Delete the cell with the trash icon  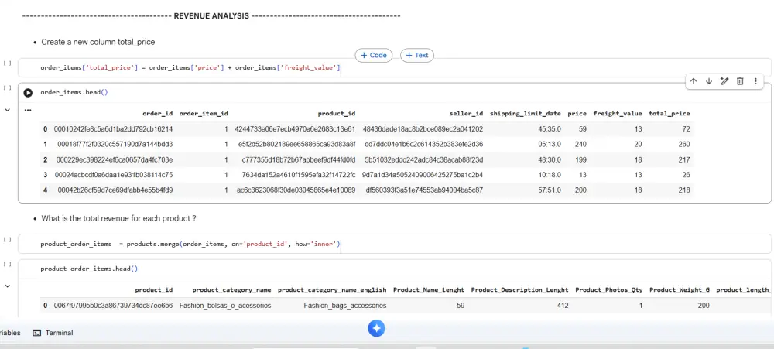740,81
